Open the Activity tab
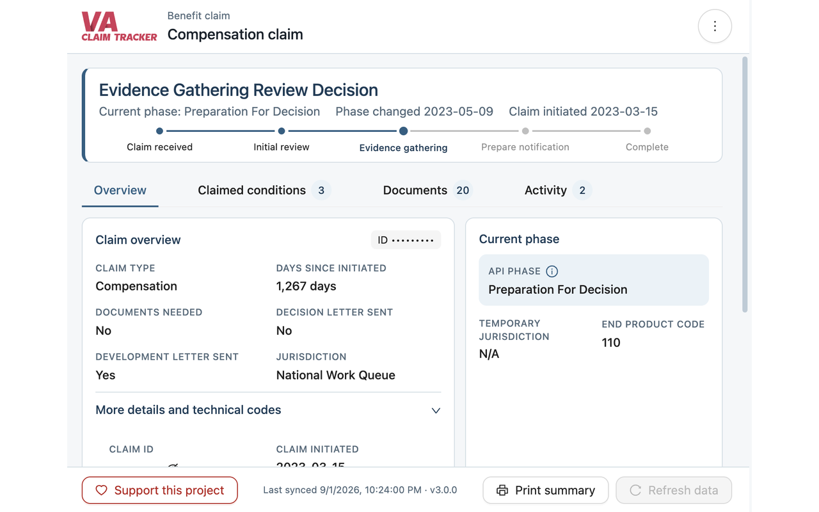This screenshot has width=819, height=512. tap(557, 190)
